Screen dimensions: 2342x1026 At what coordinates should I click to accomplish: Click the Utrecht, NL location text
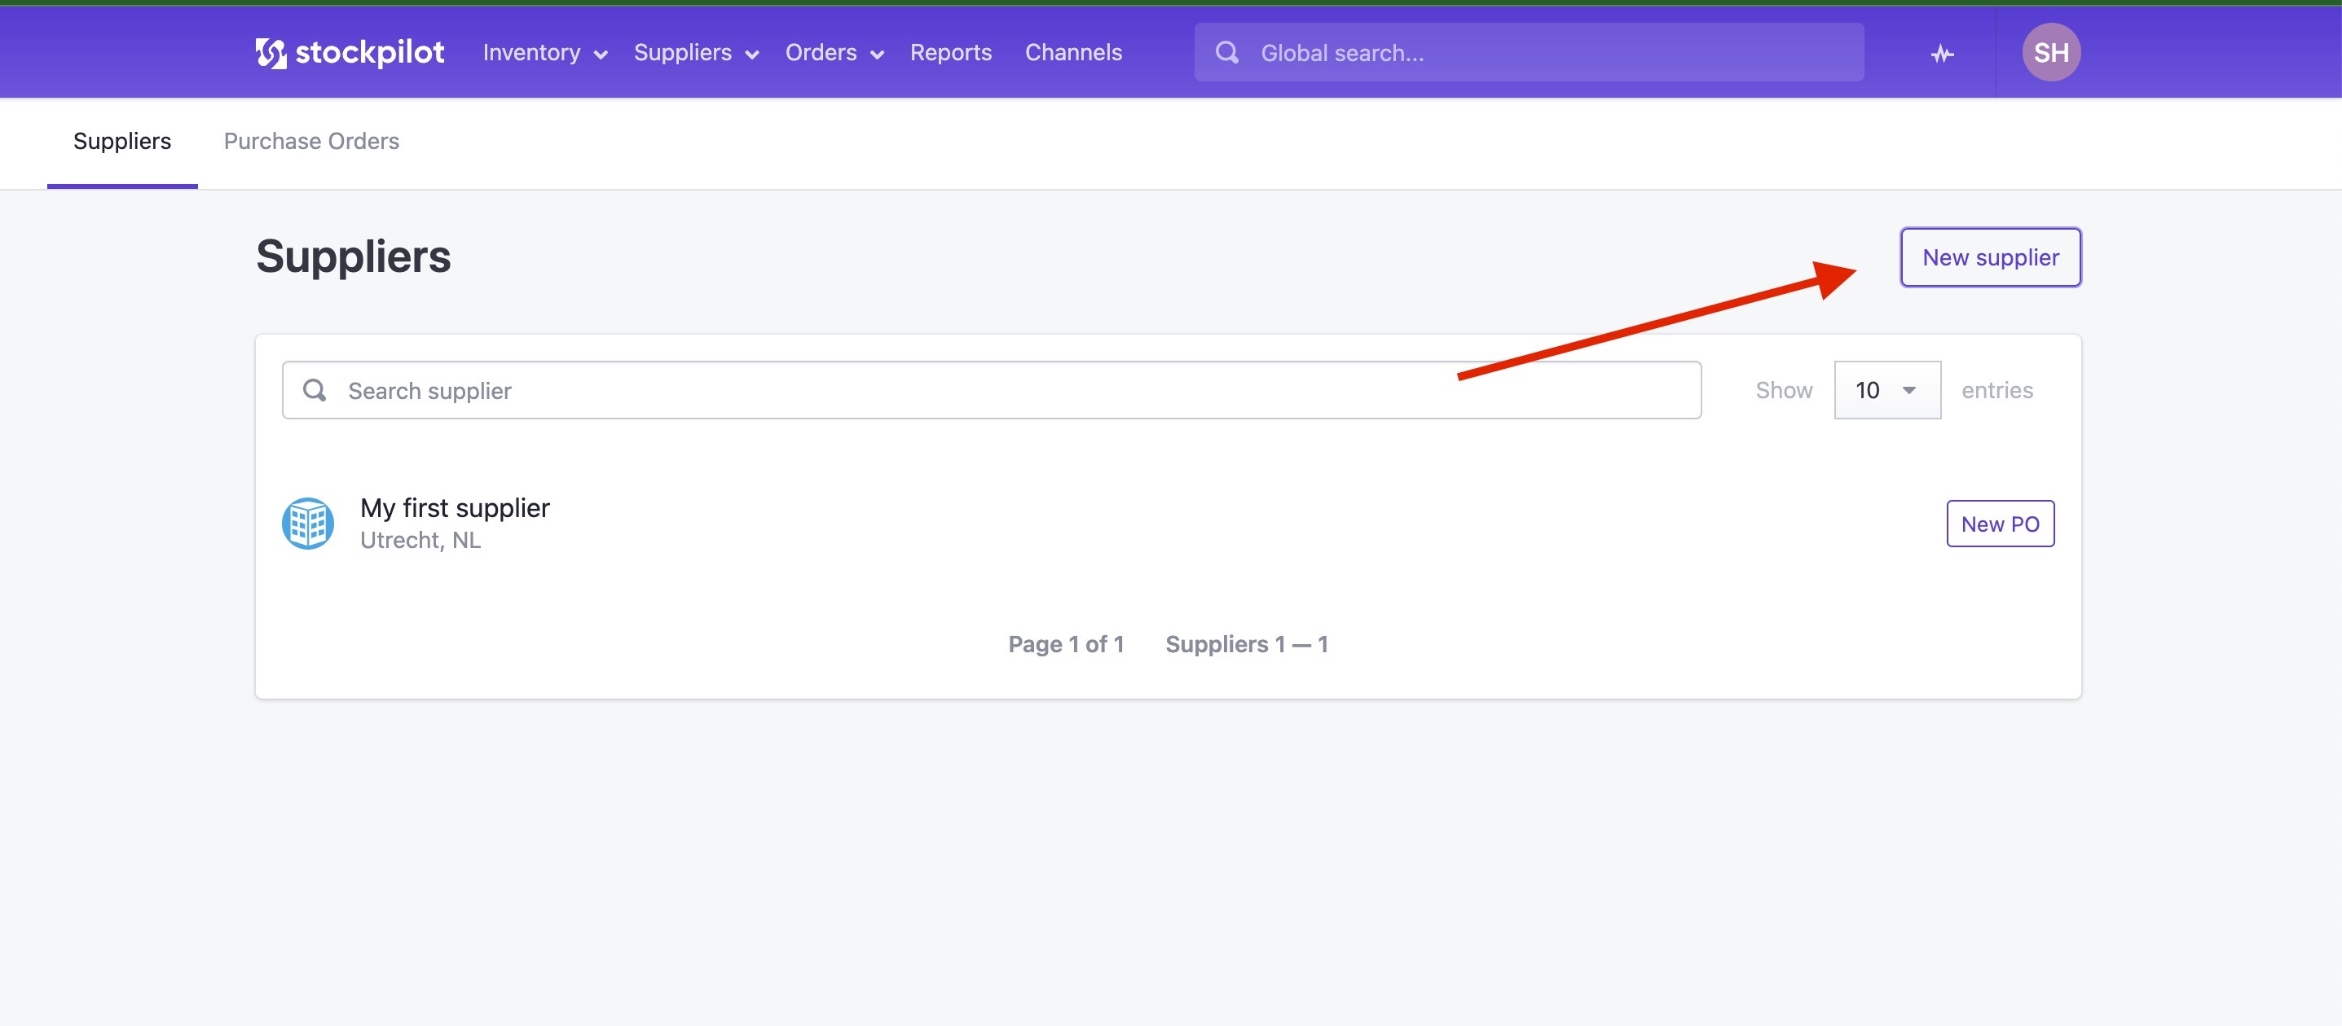(420, 541)
